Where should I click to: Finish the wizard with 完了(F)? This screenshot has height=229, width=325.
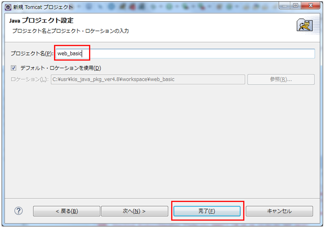click(207, 211)
